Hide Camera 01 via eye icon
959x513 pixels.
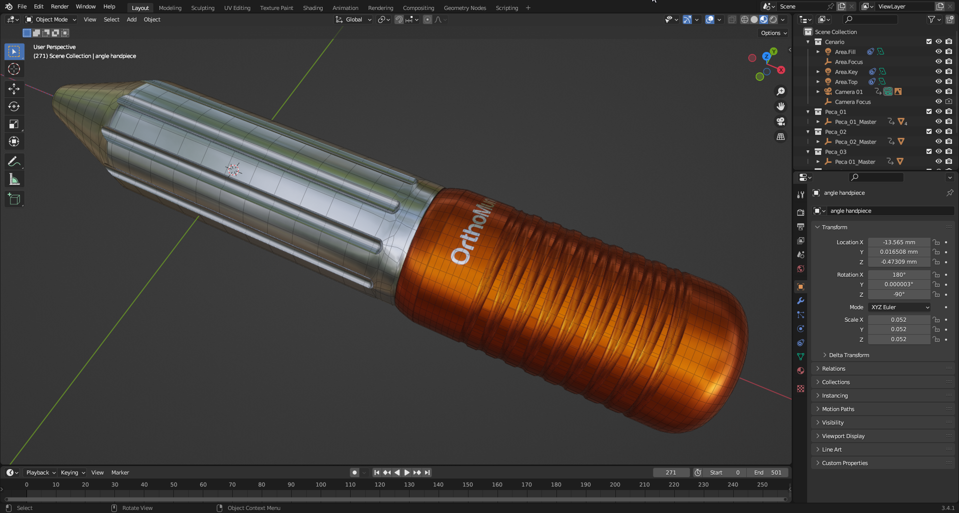tap(939, 92)
